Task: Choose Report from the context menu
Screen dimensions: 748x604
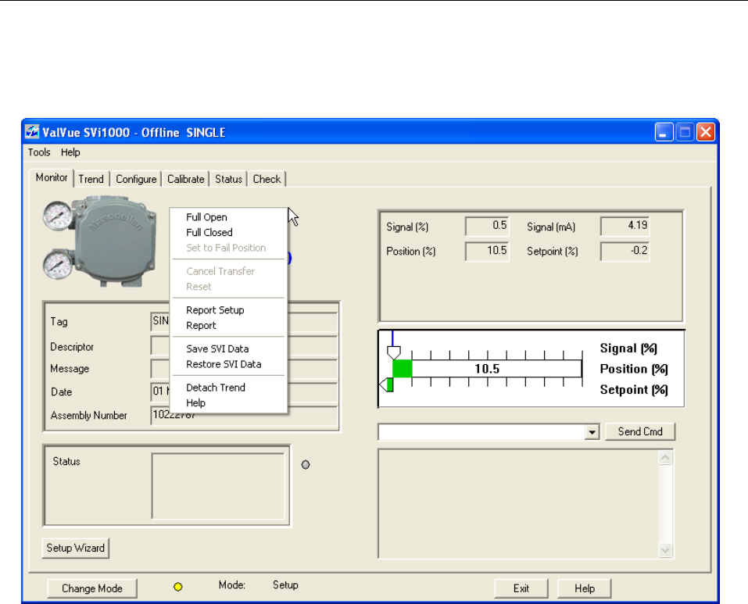Action: coord(229,326)
